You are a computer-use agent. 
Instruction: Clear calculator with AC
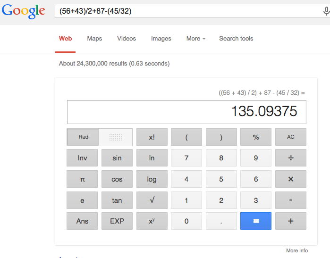291,137
